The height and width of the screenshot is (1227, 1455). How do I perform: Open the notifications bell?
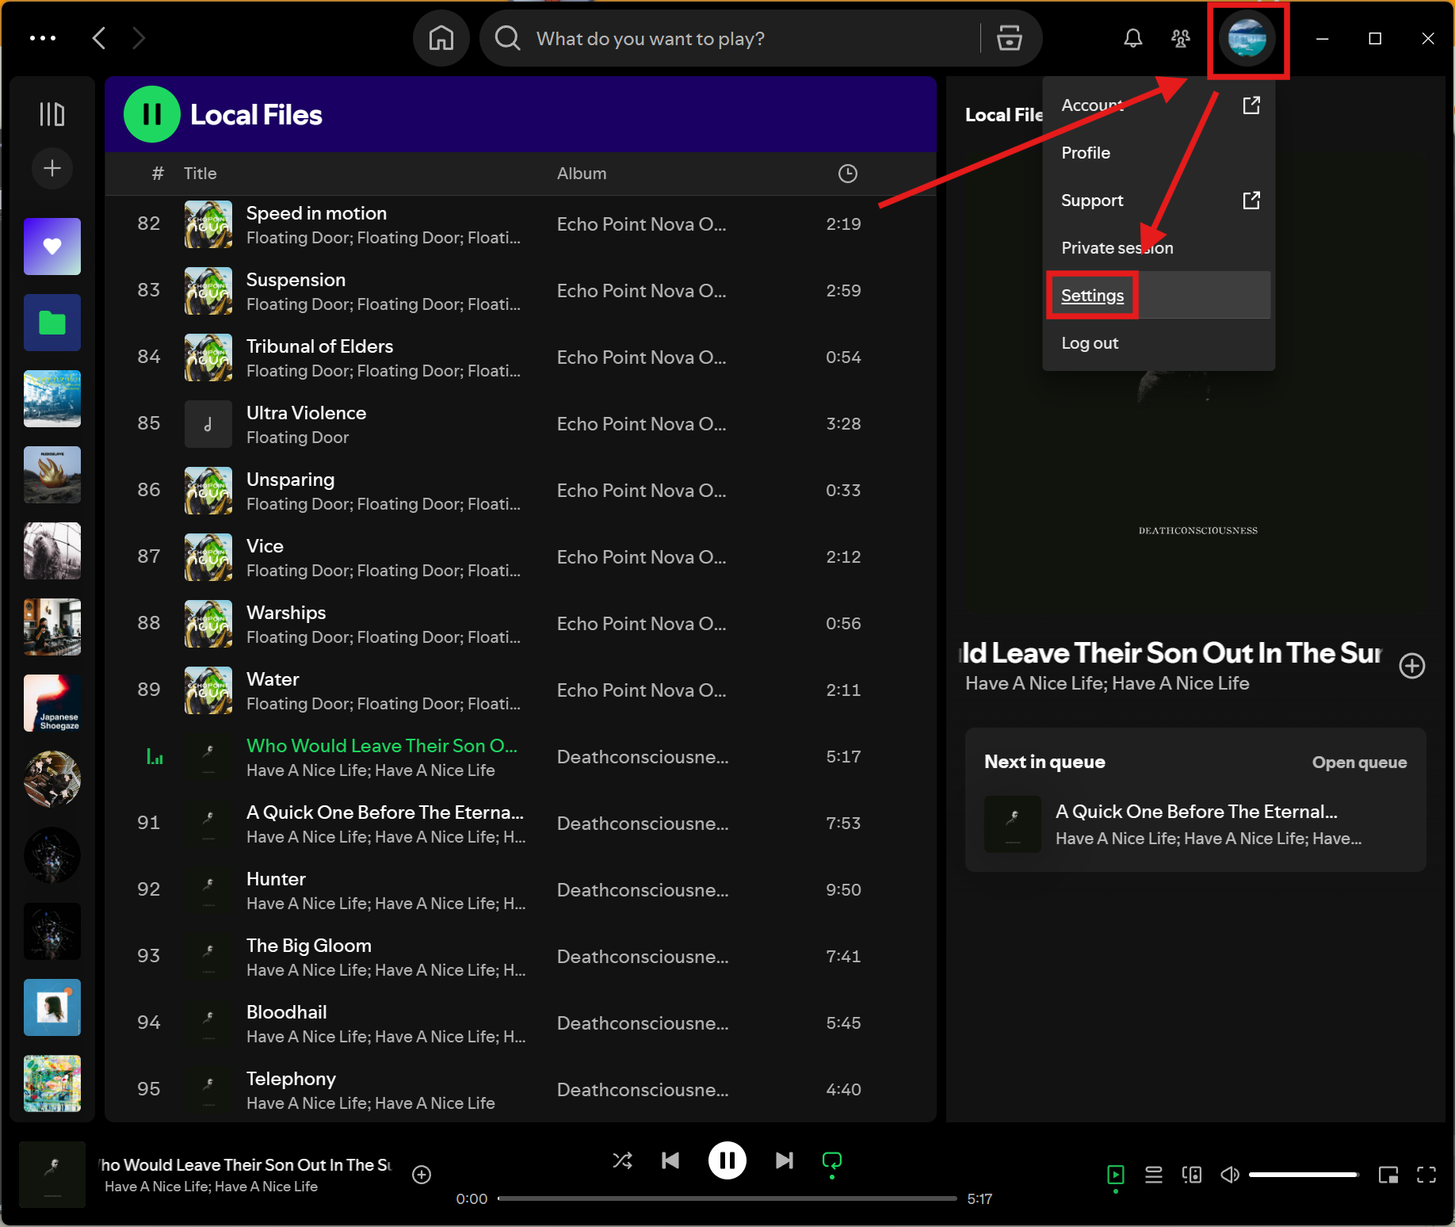pyautogui.click(x=1133, y=38)
